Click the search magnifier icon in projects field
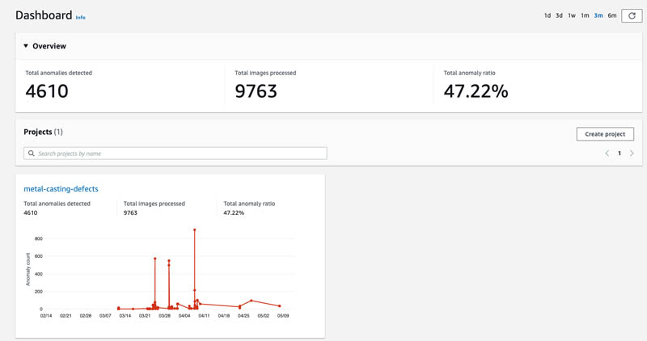 point(32,154)
